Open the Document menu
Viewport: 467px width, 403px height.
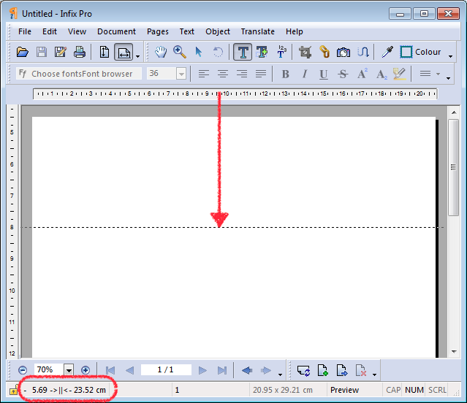pos(116,31)
